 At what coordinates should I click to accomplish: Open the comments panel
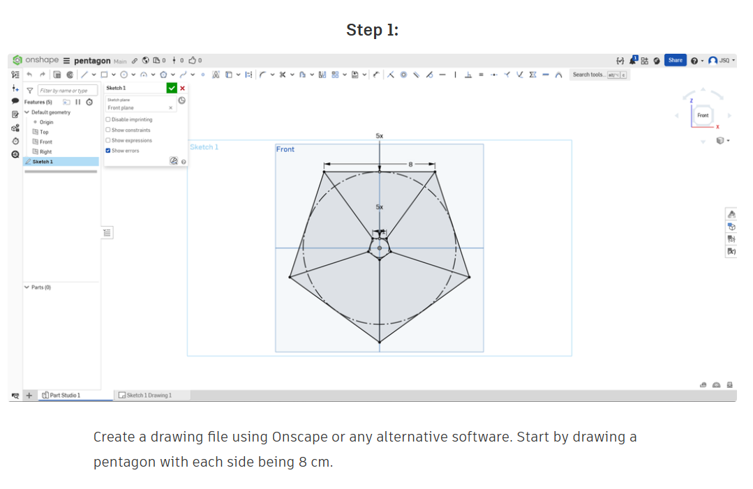click(x=15, y=101)
